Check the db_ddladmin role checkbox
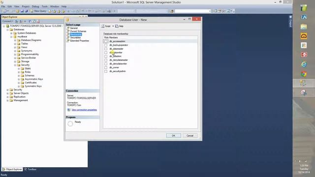The image size is (315, 177). [x=106, y=57]
